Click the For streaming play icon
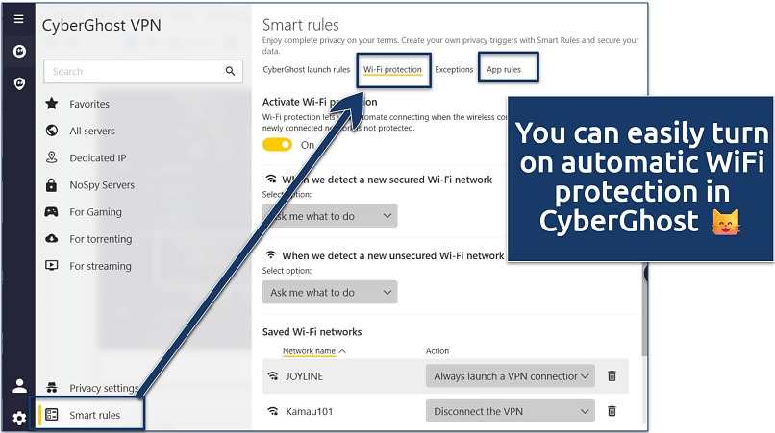The width and height of the screenshot is (775, 433). (x=51, y=266)
